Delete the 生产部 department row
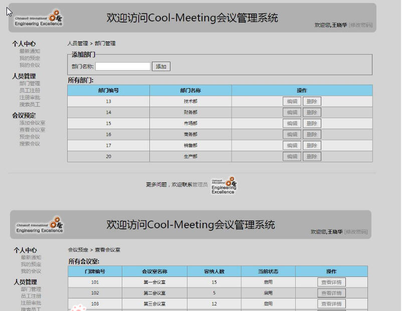402x311 pixels. click(x=312, y=156)
